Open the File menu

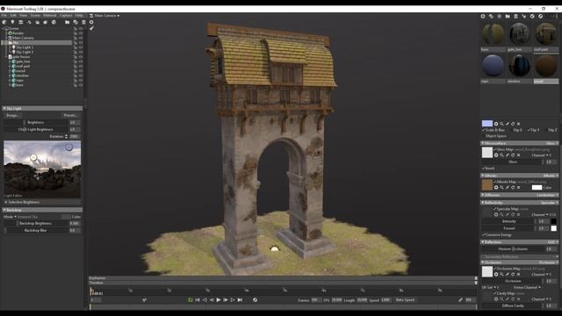[4, 16]
